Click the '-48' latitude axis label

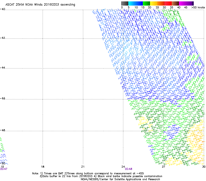[3, 130]
